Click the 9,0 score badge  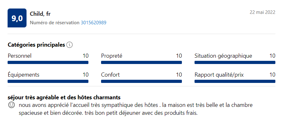pyautogui.click(x=17, y=18)
